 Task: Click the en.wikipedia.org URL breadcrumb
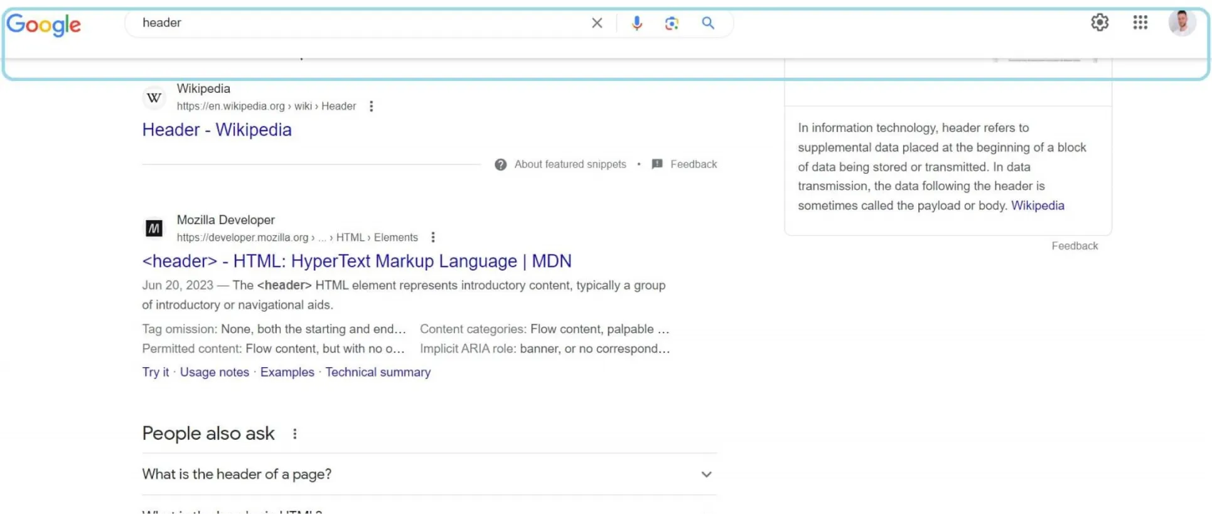point(266,106)
